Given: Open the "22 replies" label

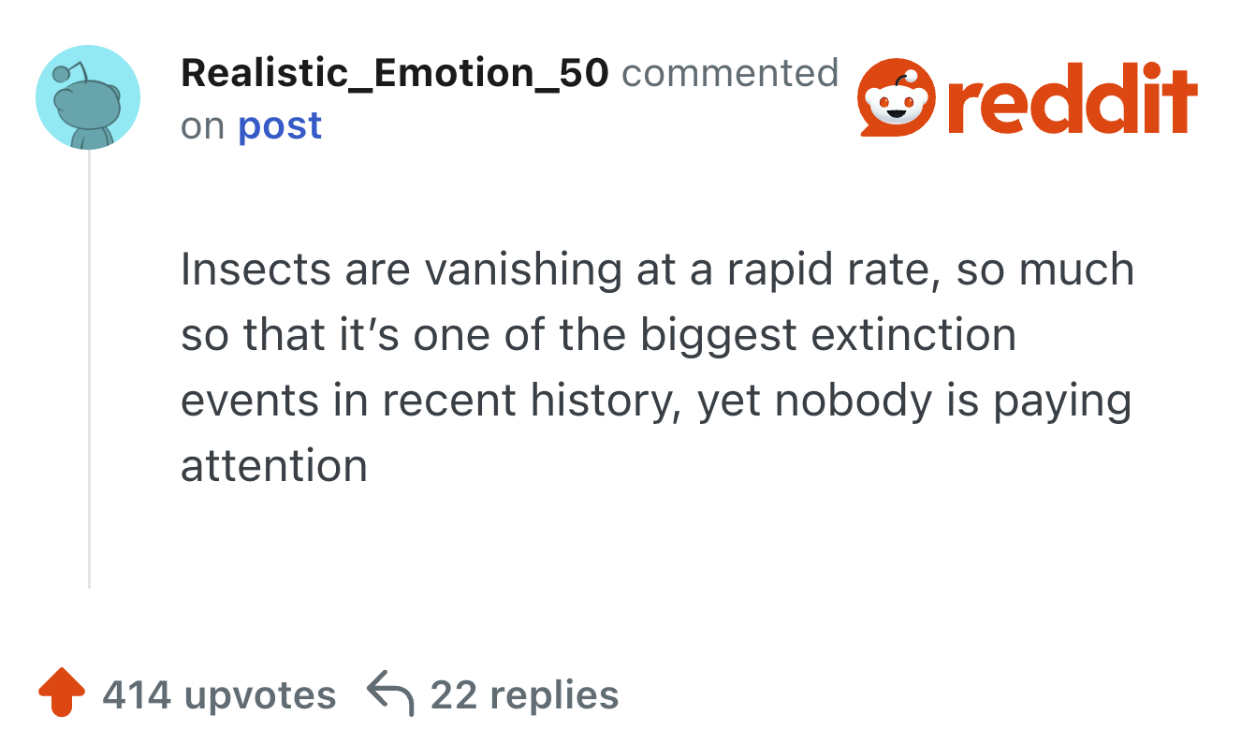Looking at the screenshot, I should [x=524, y=695].
